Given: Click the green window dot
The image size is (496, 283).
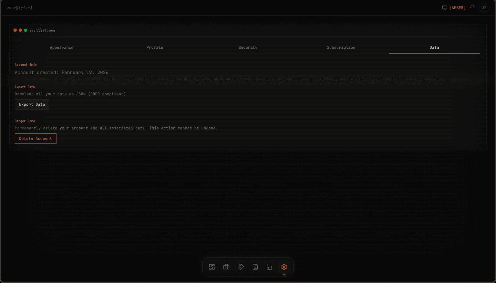Looking at the screenshot, I should 26,30.
